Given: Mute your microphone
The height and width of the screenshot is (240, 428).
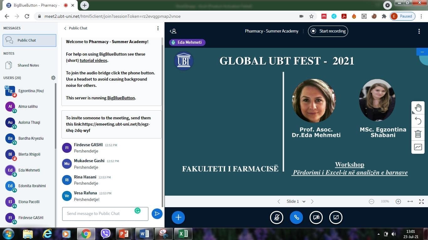Looking at the screenshot, I should [276, 217].
